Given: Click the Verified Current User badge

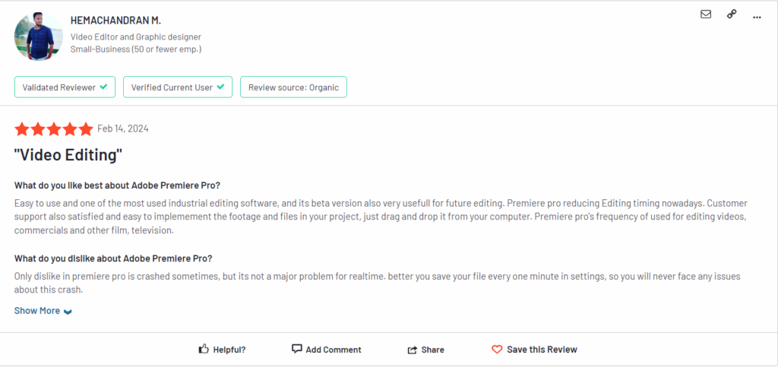Looking at the screenshot, I should pos(178,87).
